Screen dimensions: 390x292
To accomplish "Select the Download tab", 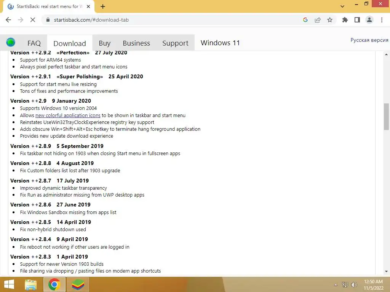I will click(x=70, y=43).
